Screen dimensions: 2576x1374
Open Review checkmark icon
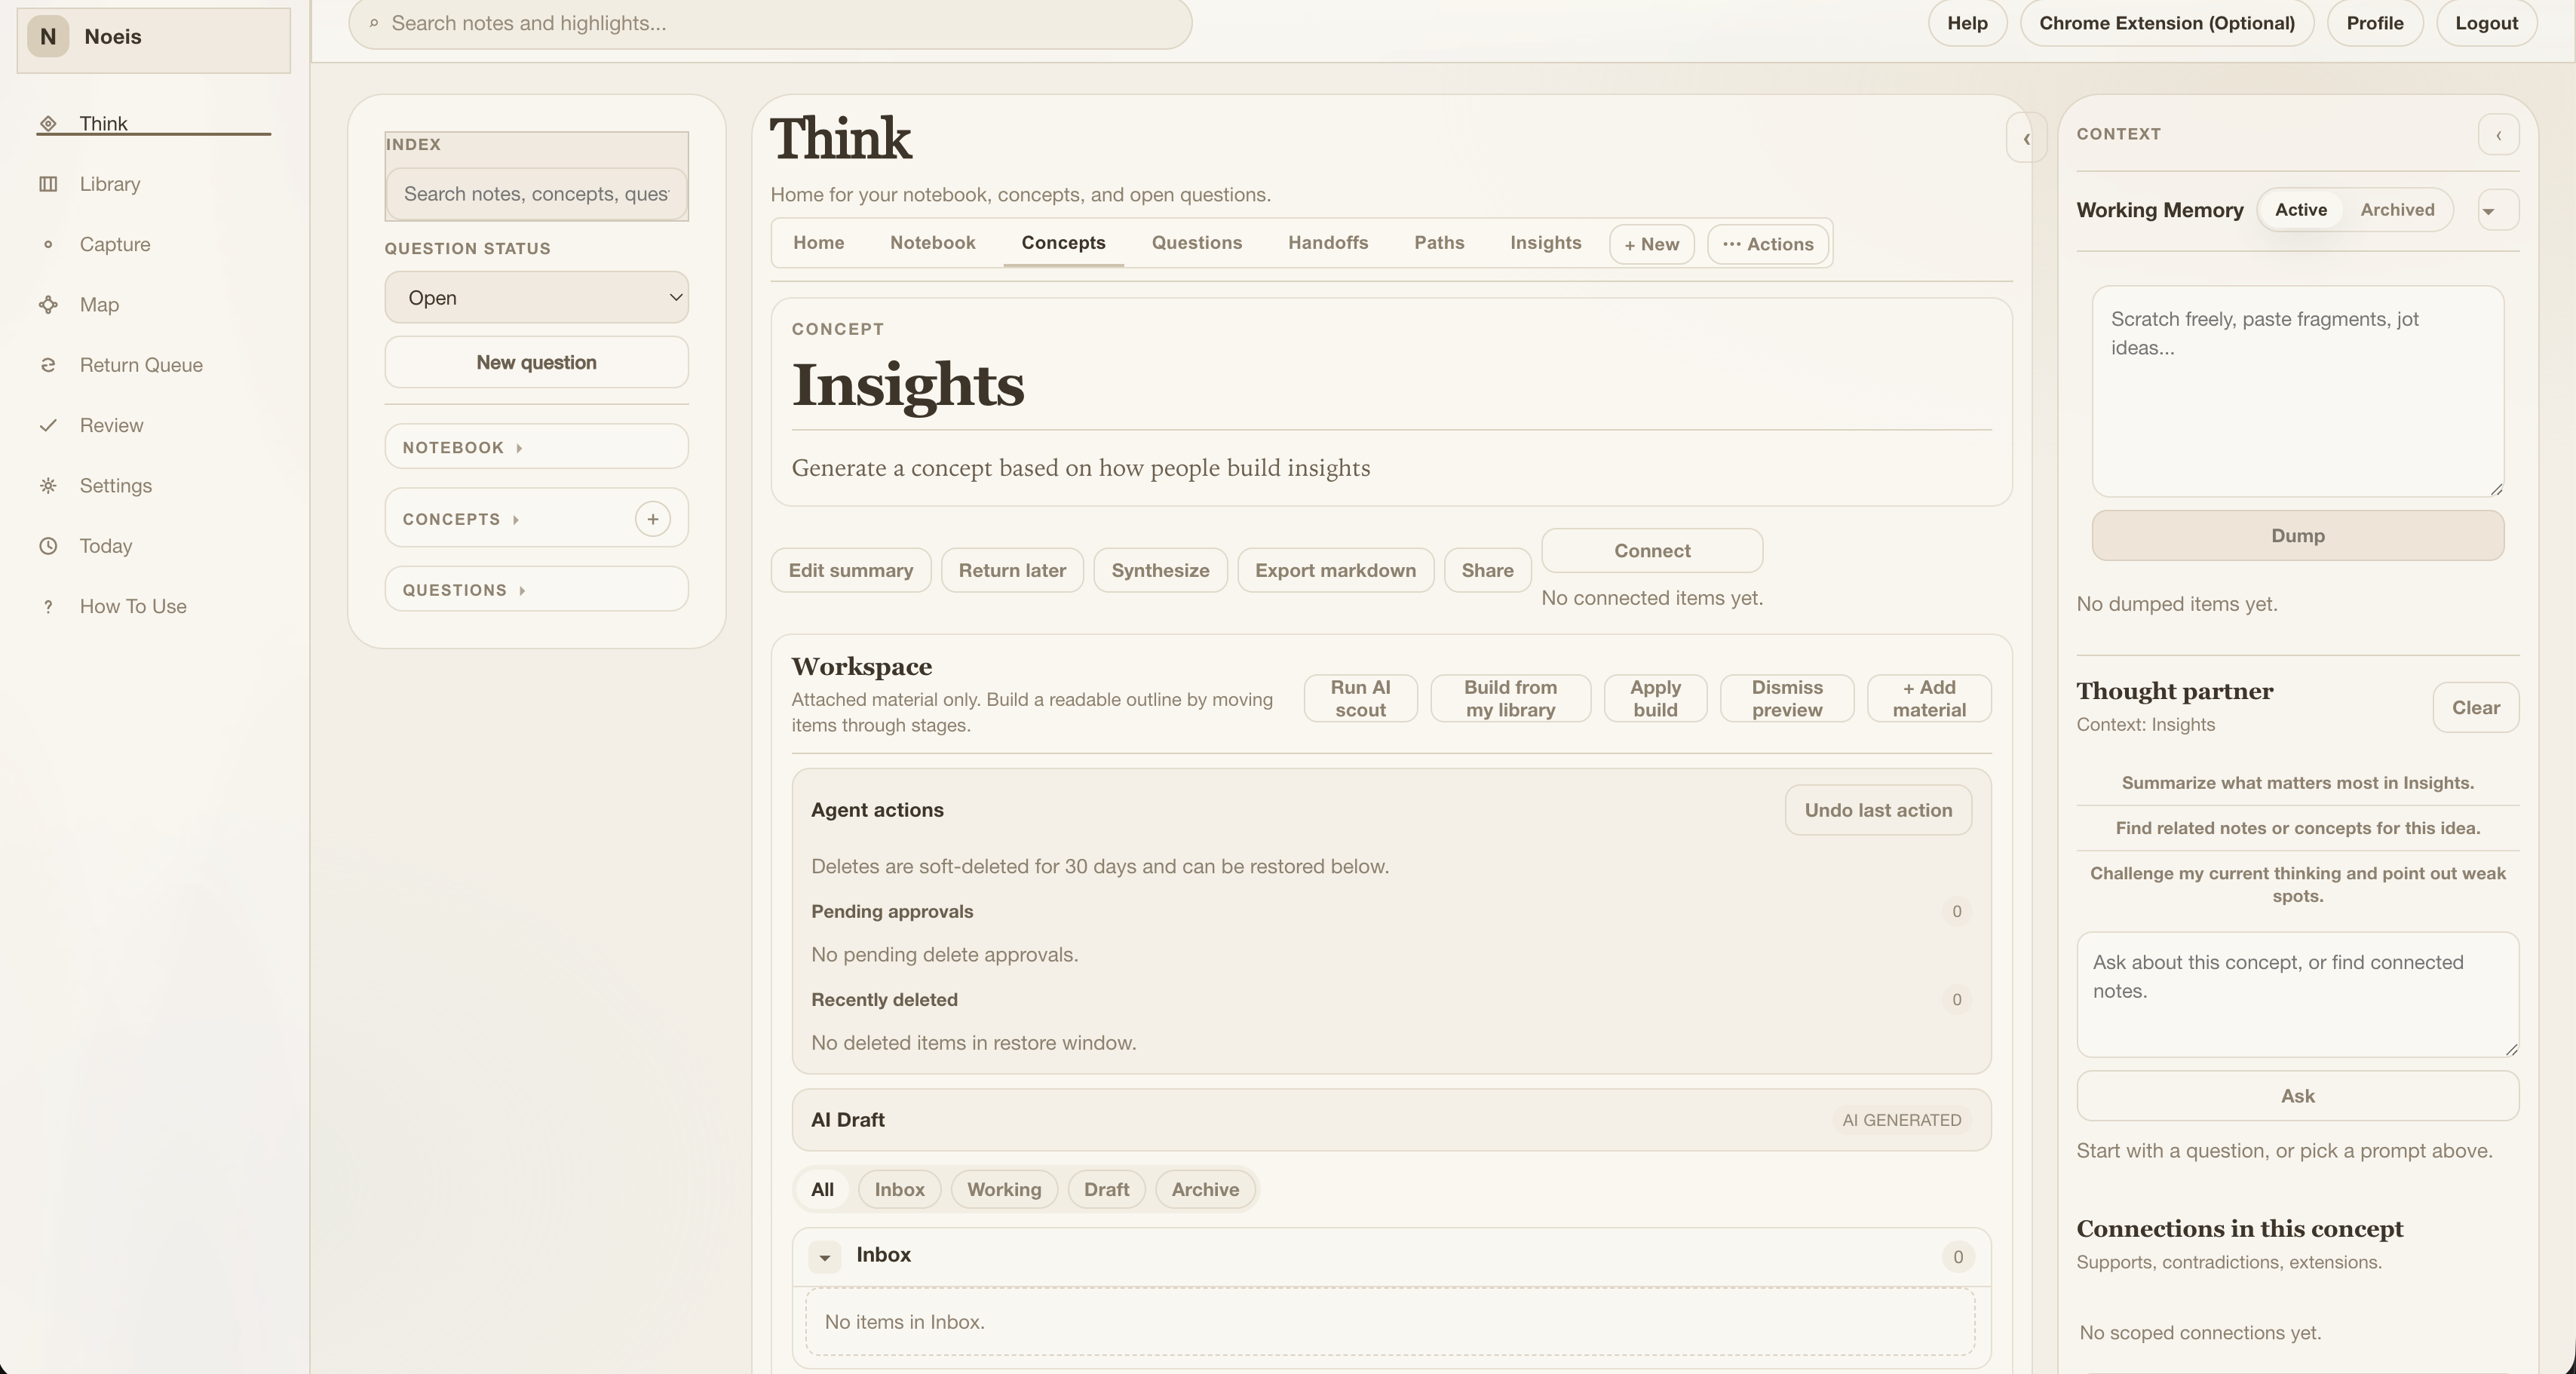[x=48, y=425]
